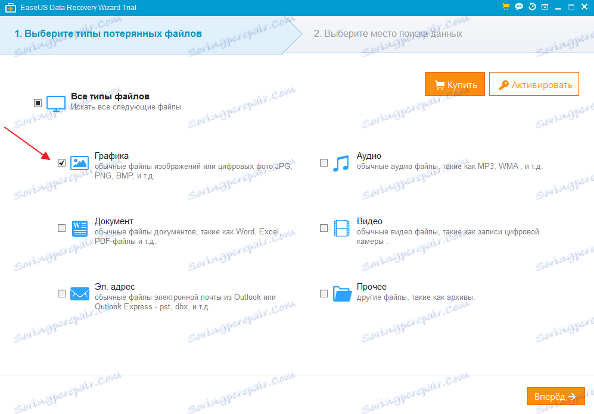The width and height of the screenshot is (594, 414).
Task: Enable the Документ checkbox
Action: 61,228
